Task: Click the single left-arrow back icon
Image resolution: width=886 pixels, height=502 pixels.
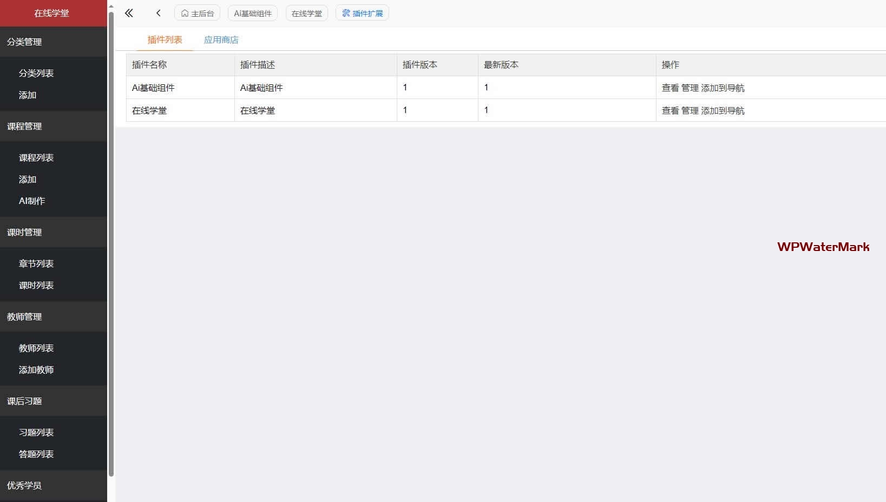Action: (x=158, y=13)
